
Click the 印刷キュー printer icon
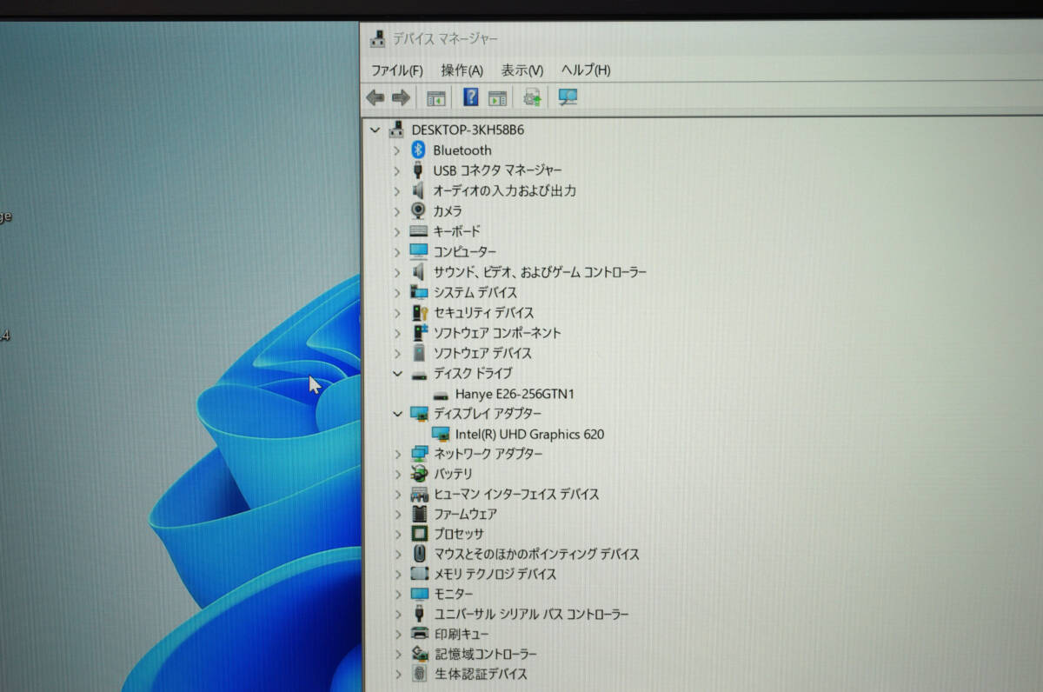point(420,634)
